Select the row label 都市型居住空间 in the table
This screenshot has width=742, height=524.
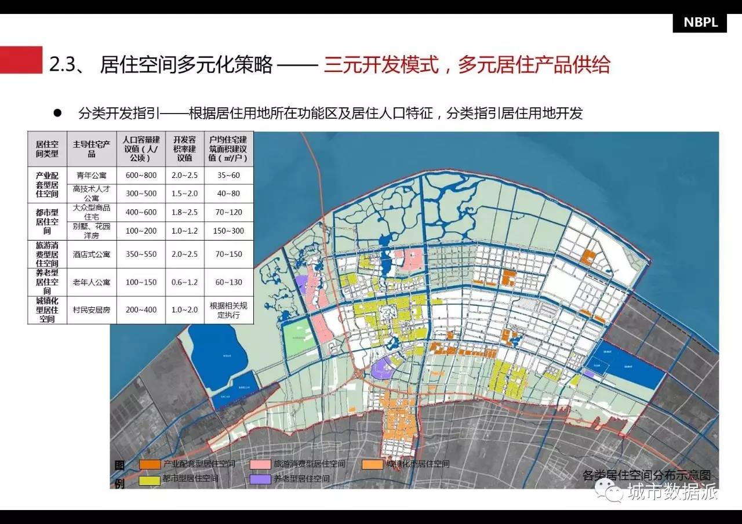47,221
